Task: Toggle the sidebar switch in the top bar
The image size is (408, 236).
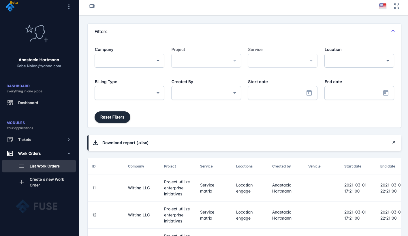Action: (92, 6)
